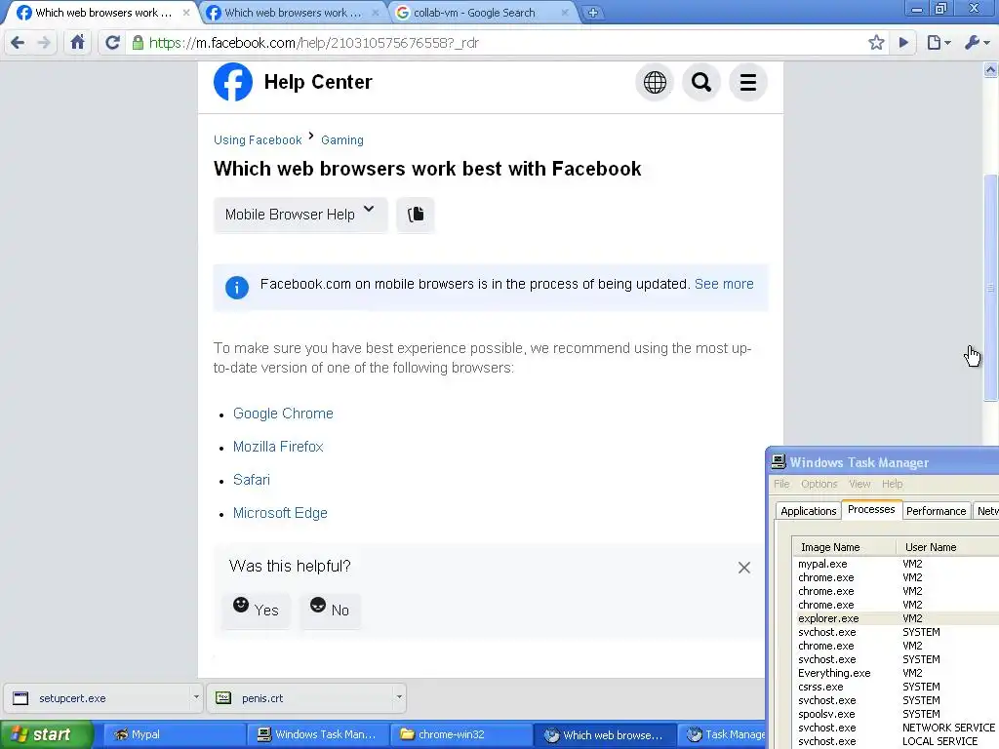Open the Google Chrome link
Screen dimensions: 999x749
[x=283, y=414]
